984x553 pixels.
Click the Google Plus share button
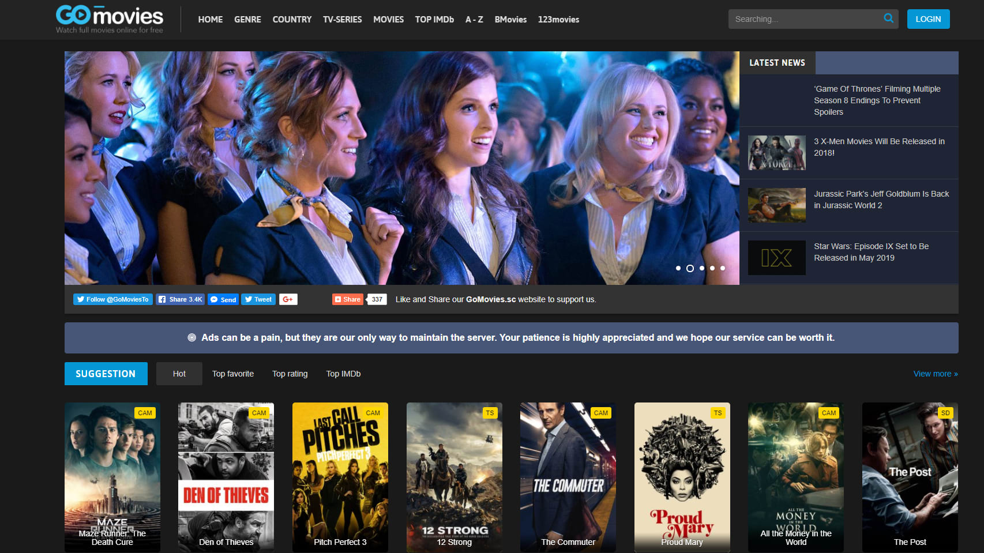coord(288,299)
